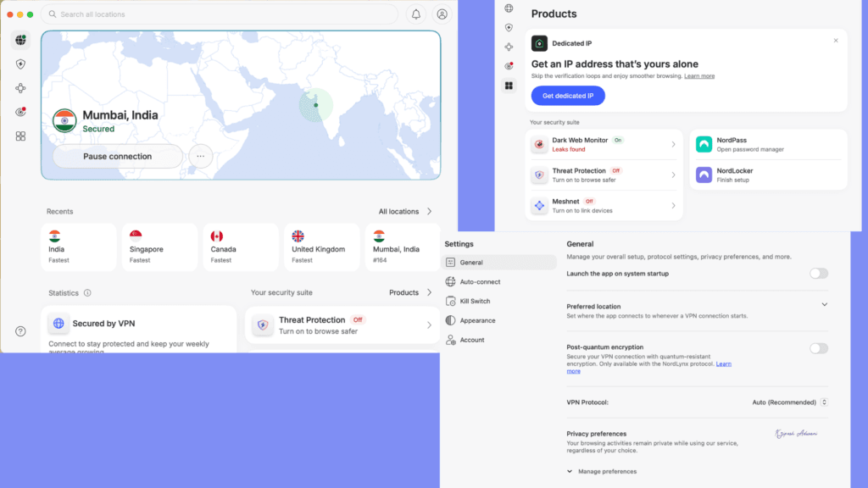The width and height of the screenshot is (868, 488).
Task: Click Learn more link in Dedicated IP banner
Action: [699, 75]
